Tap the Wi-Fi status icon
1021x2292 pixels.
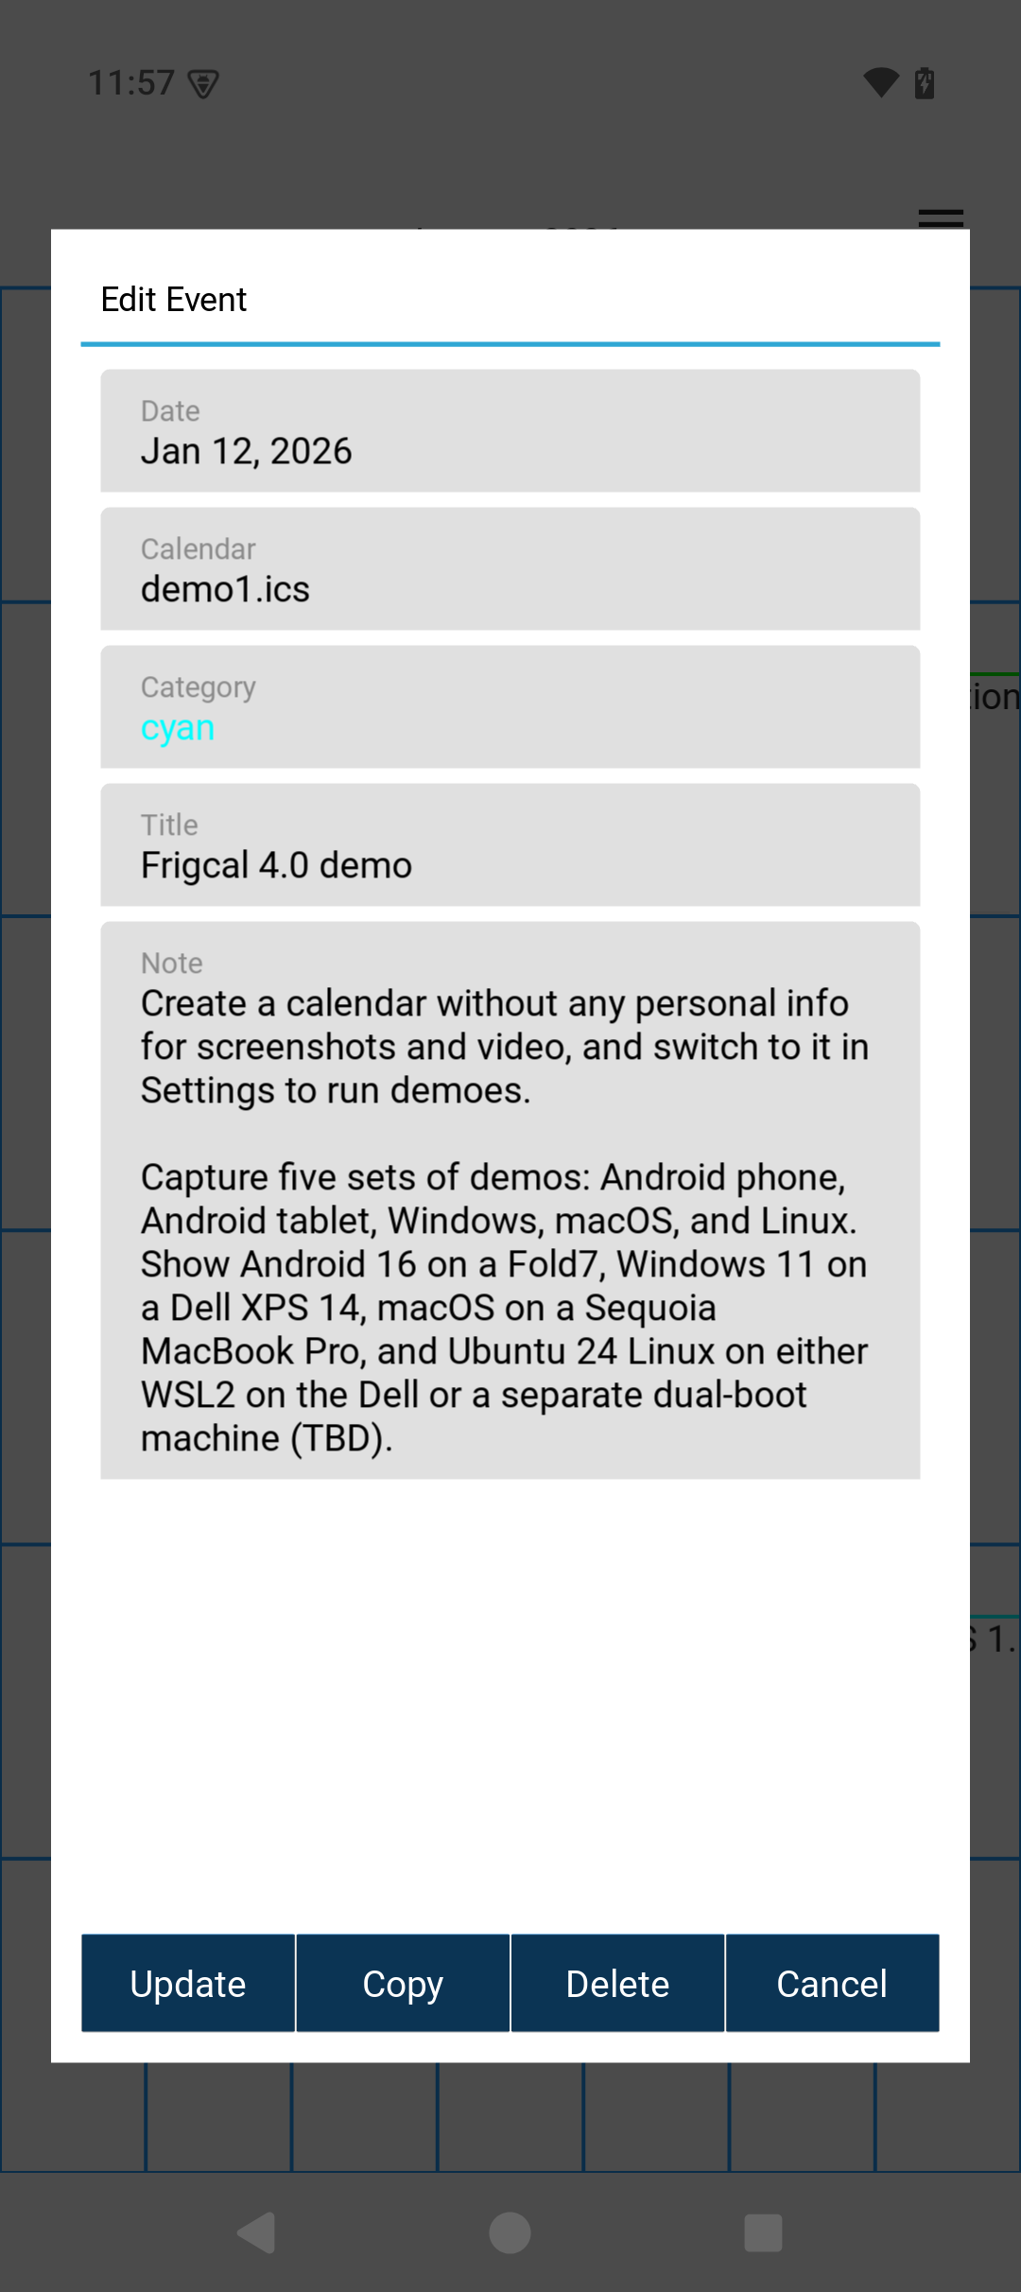point(881,83)
